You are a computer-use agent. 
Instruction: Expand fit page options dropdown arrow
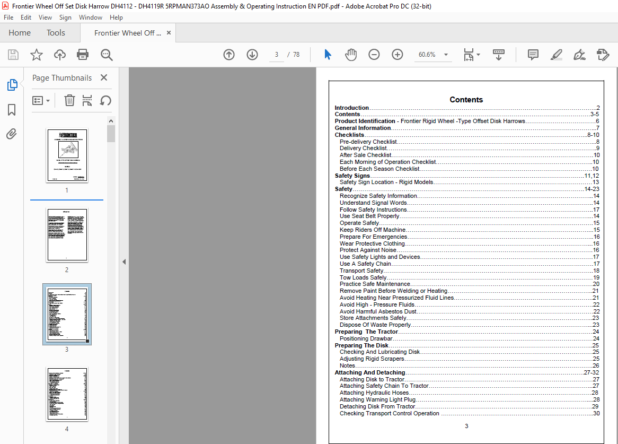pos(478,55)
